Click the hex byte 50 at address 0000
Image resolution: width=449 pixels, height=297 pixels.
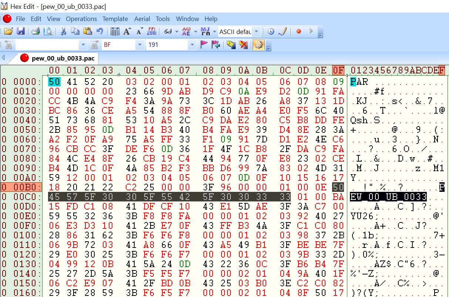pos(54,82)
